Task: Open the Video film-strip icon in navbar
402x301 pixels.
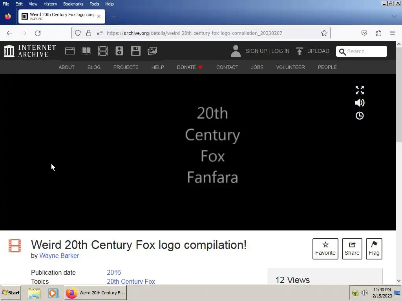Action: pos(103,51)
